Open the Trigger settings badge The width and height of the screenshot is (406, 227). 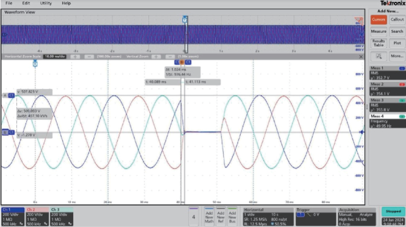[316, 217]
